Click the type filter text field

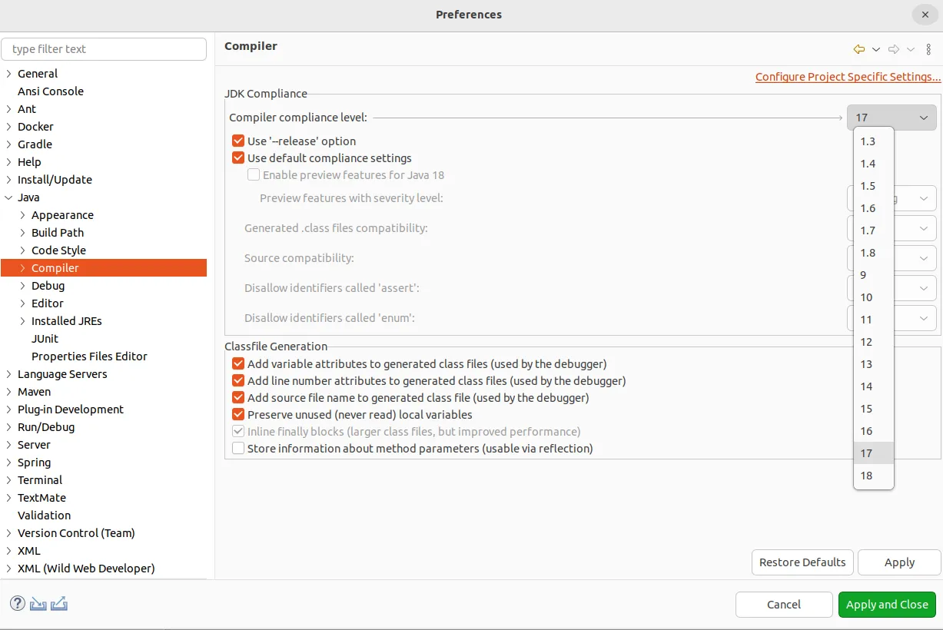[105, 49]
